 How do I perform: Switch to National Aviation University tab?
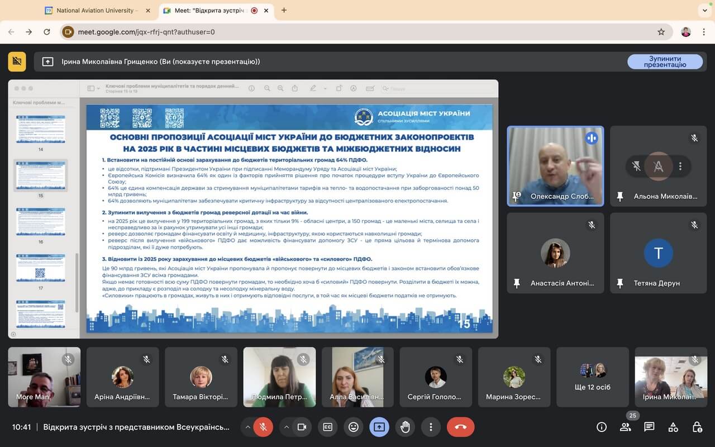(x=95, y=10)
